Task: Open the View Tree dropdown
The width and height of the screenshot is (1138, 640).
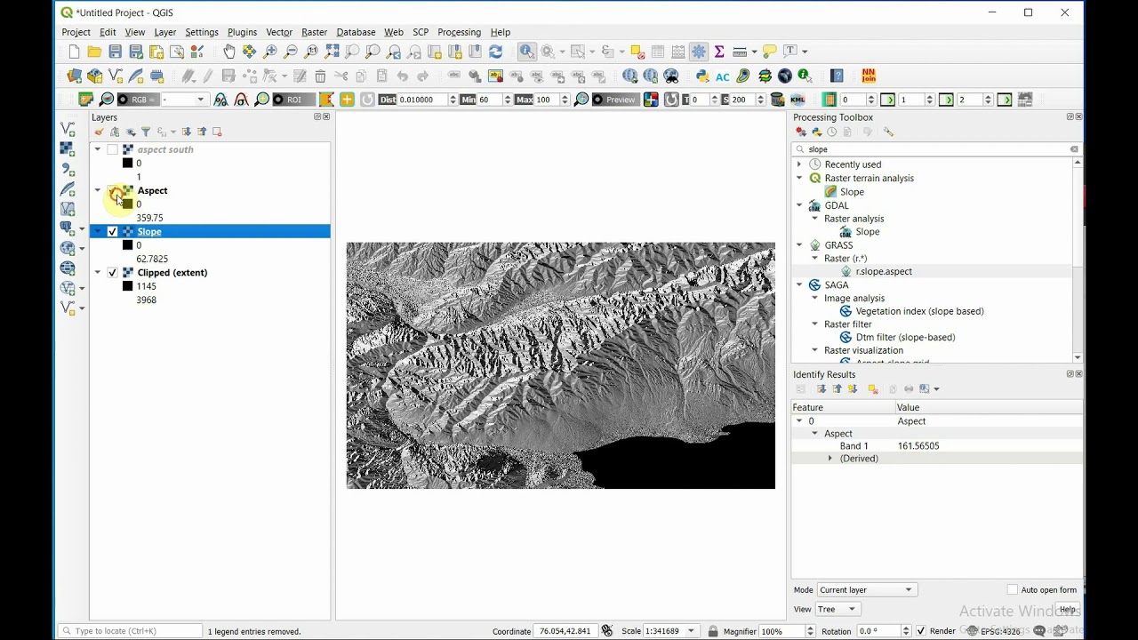Action: point(837,609)
